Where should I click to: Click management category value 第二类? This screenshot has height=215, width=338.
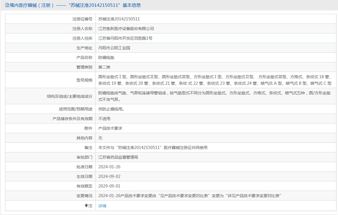(x=104, y=67)
